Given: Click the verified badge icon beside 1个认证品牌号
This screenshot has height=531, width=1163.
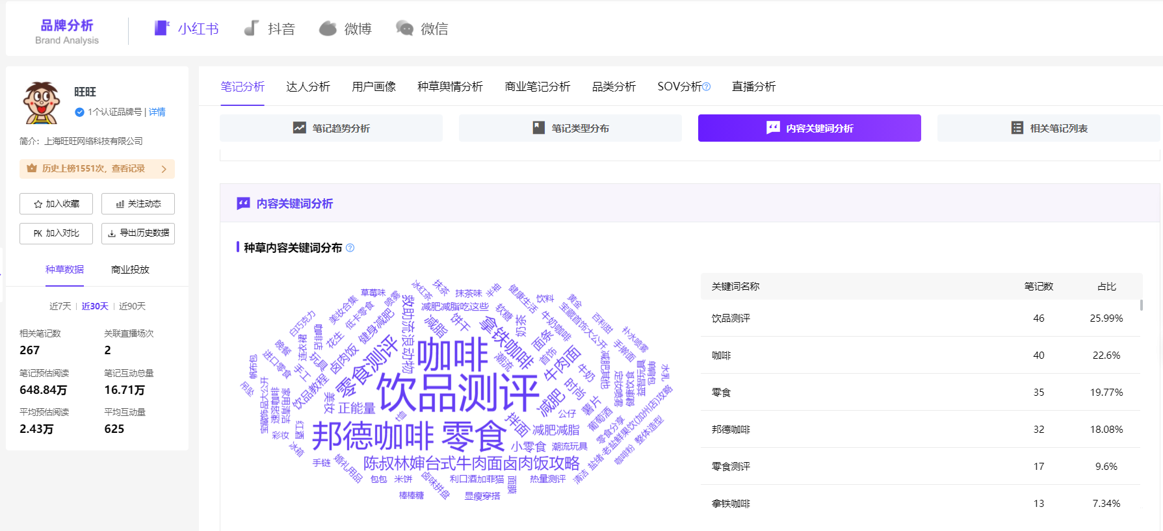Looking at the screenshot, I should point(79,112).
